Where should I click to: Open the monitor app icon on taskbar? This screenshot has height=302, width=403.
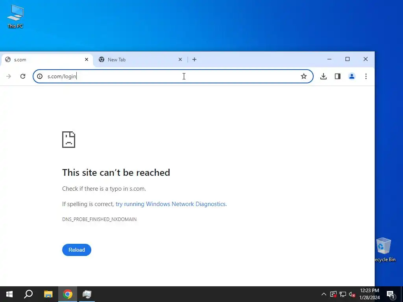pos(87,294)
